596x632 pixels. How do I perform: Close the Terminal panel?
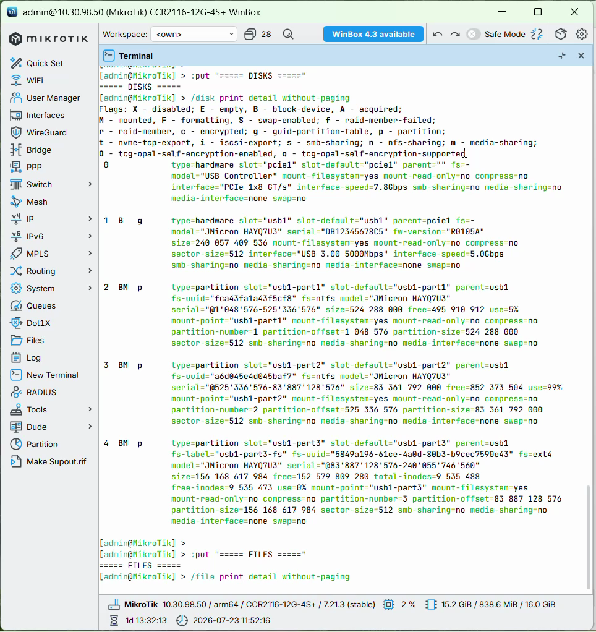coord(581,56)
